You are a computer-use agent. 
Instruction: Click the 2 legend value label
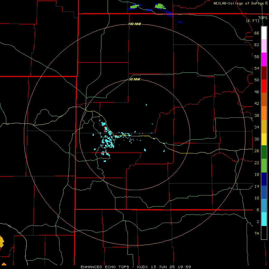pyautogui.click(x=258, y=222)
